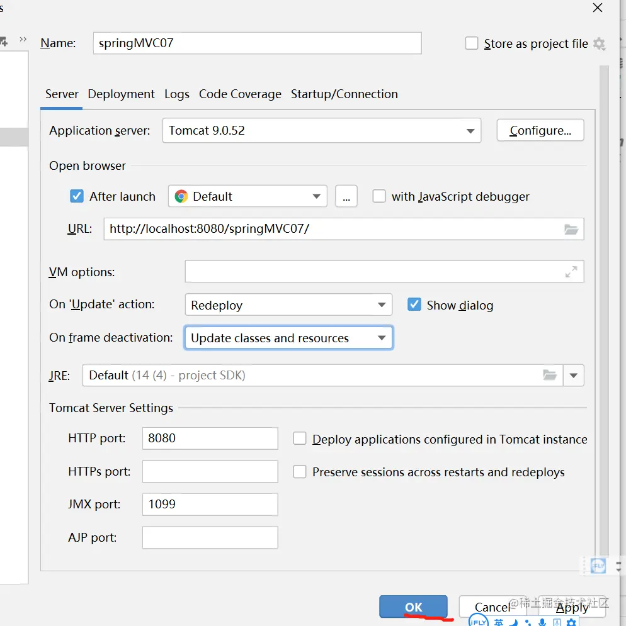Open iFLY input method settings gear

tap(572, 622)
